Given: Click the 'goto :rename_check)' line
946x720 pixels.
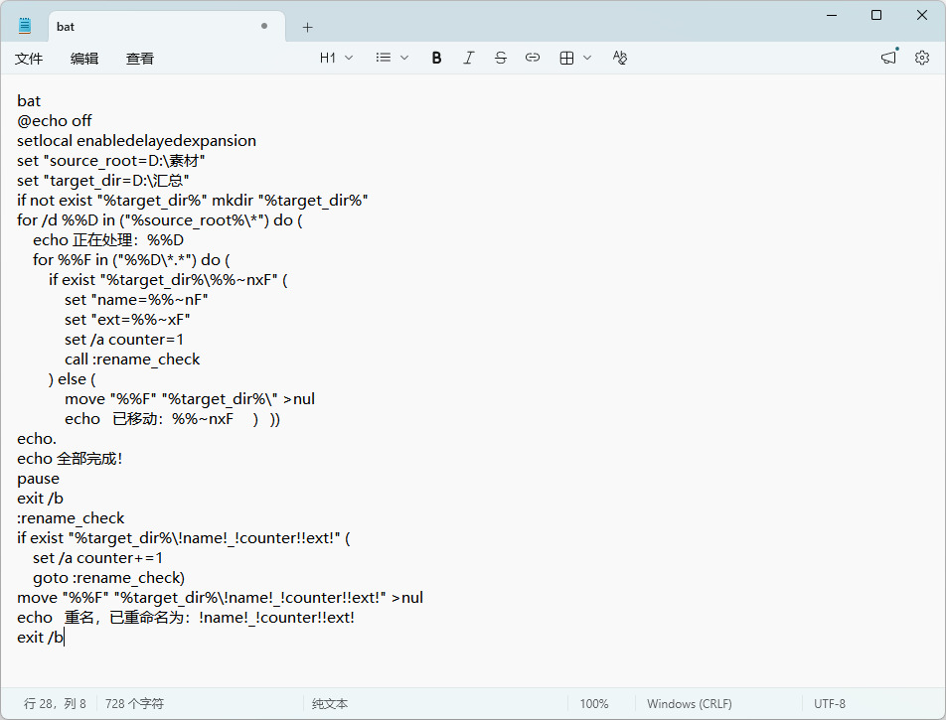Looking at the screenshot, I should [x=108, y=578].
